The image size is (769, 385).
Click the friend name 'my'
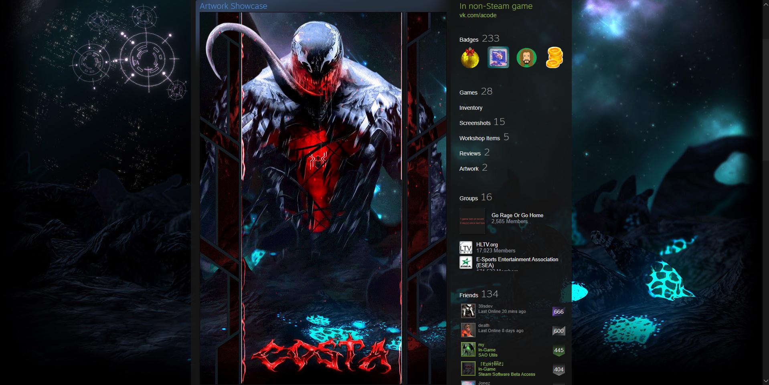[481, 345]
